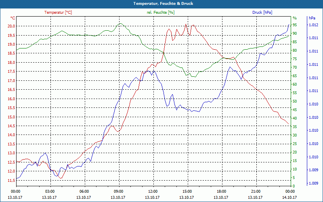This screenshot has height=202, width=323.
Task: Click the '55' humidity axis value
Action: [x=295, y=93]
